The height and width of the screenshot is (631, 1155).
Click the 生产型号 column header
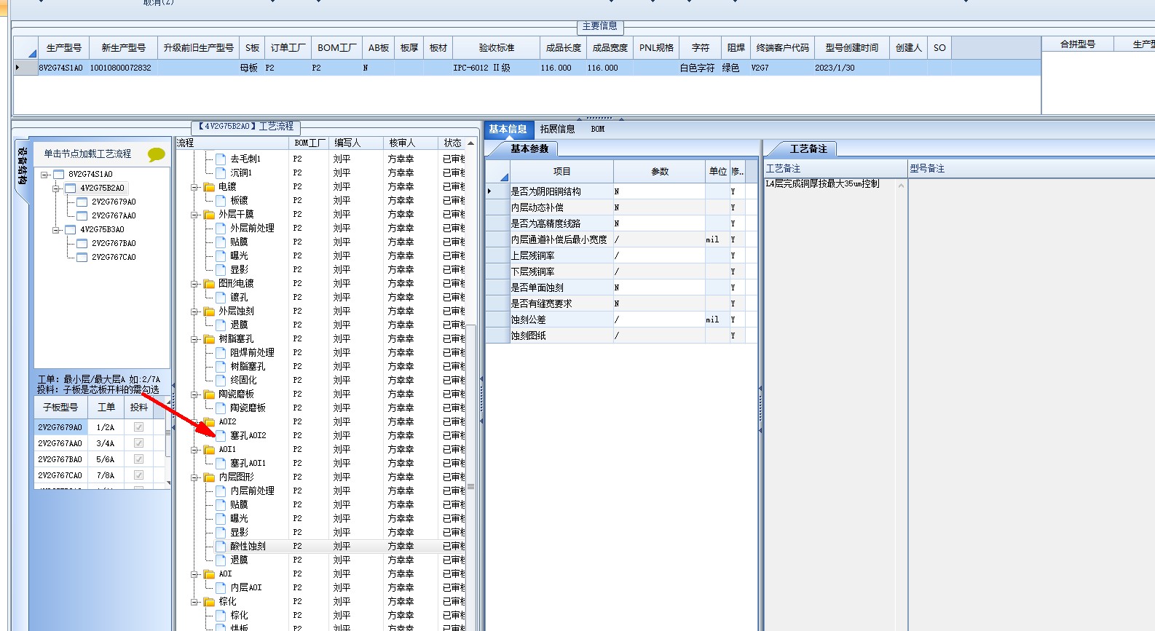point(64,48)
